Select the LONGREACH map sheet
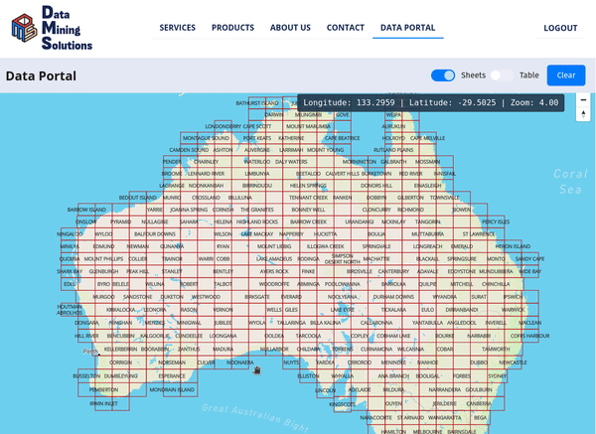The height and width of the screenshot is (434, 596). (x=427, y=246)
